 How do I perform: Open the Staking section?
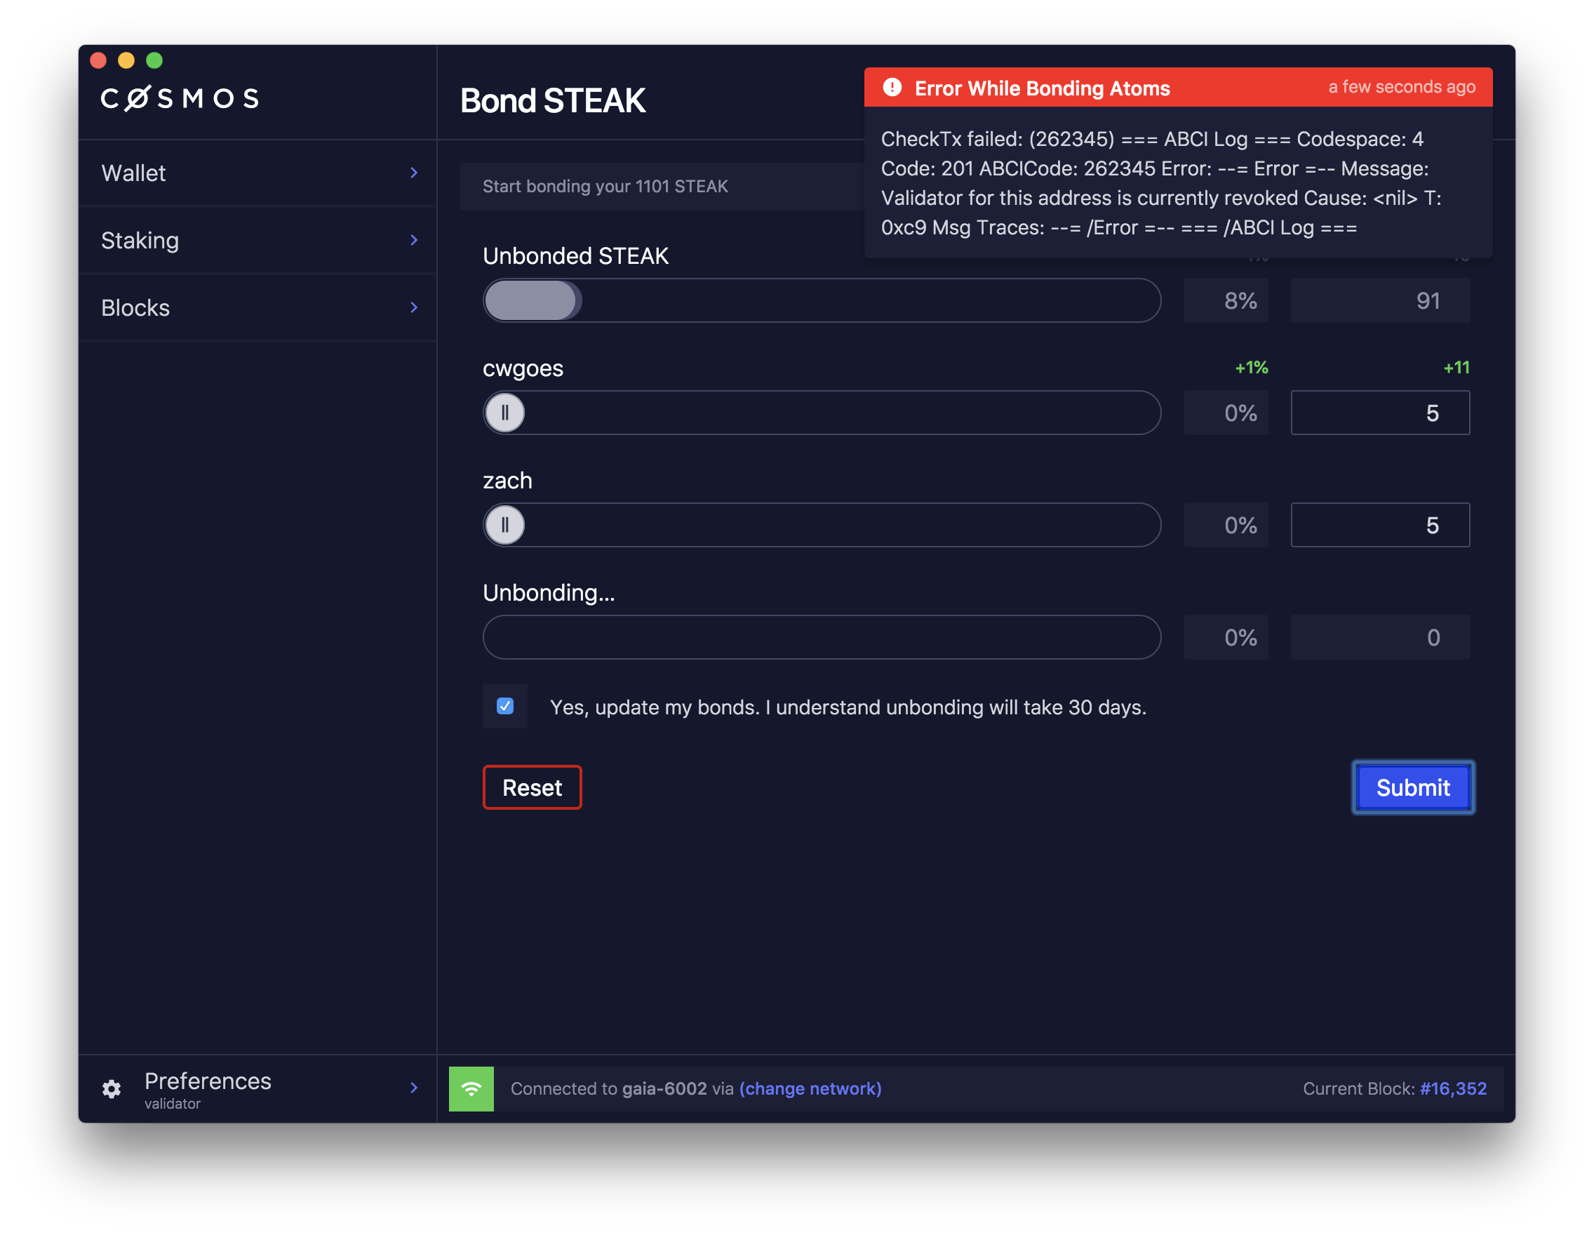tap(257, 240)
